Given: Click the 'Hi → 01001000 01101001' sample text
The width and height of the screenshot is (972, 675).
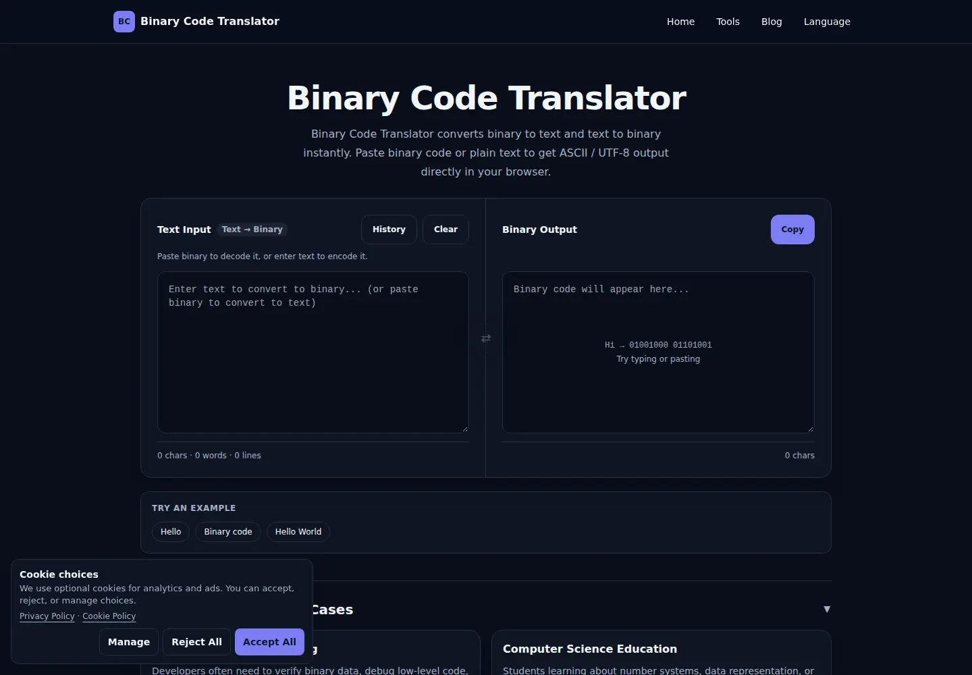Looking at the screenshot, I should point(658,345).
